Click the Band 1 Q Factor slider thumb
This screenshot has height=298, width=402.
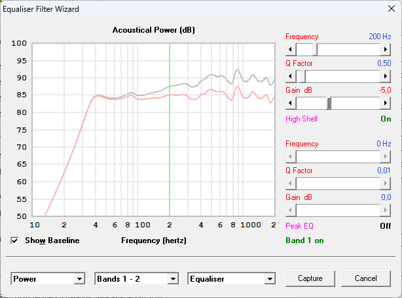pos(303,76)
